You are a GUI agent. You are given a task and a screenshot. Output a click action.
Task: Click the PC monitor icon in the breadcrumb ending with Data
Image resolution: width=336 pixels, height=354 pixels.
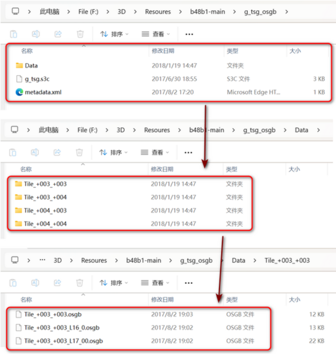tap(14, 130)
